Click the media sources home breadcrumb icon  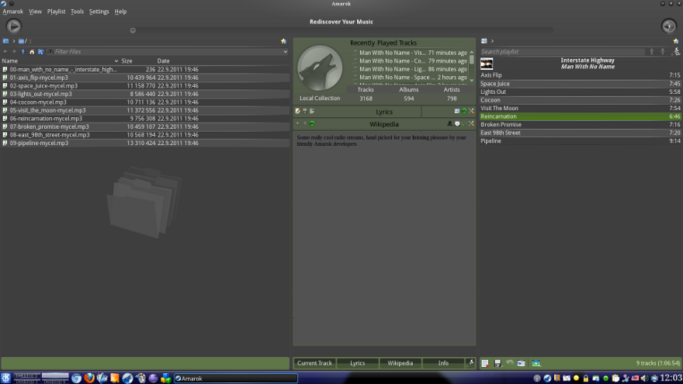click(5, 41)
